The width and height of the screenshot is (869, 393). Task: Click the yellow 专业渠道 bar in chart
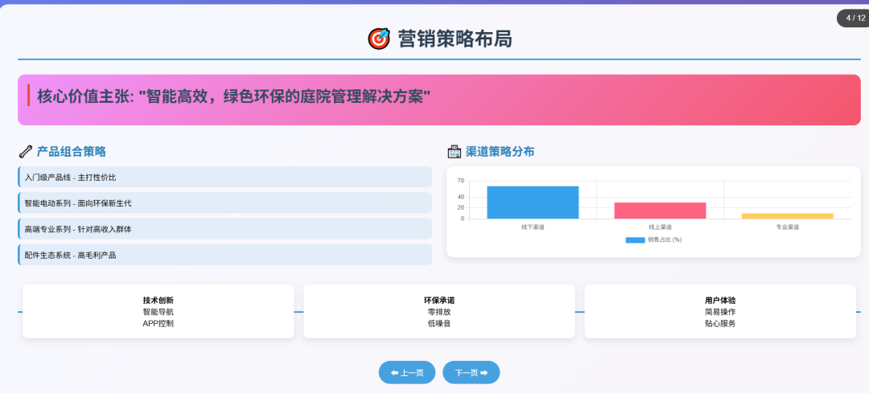[788, 216]
